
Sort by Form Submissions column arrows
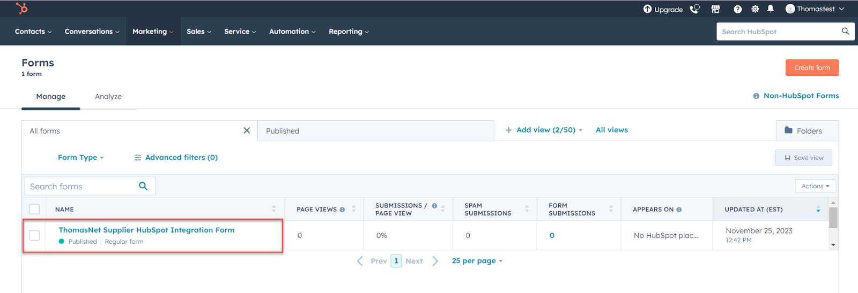point(611,209)
